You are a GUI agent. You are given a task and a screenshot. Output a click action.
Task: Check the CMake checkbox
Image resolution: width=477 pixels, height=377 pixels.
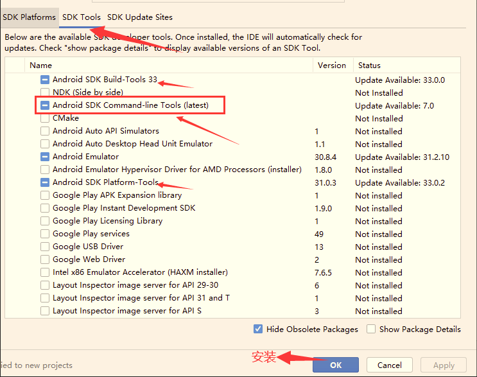45,118
